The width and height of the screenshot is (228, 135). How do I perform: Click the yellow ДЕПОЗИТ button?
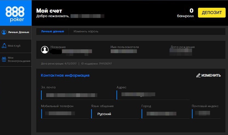[212, 13]
